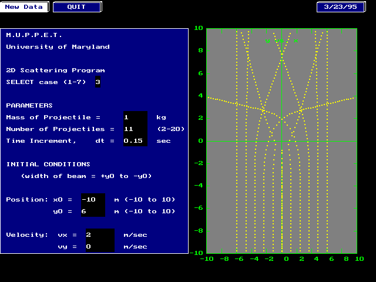This screenshot has height=282, width=376.
Task: Edit the y0 position field showing 6
Action: pos(93,211)
